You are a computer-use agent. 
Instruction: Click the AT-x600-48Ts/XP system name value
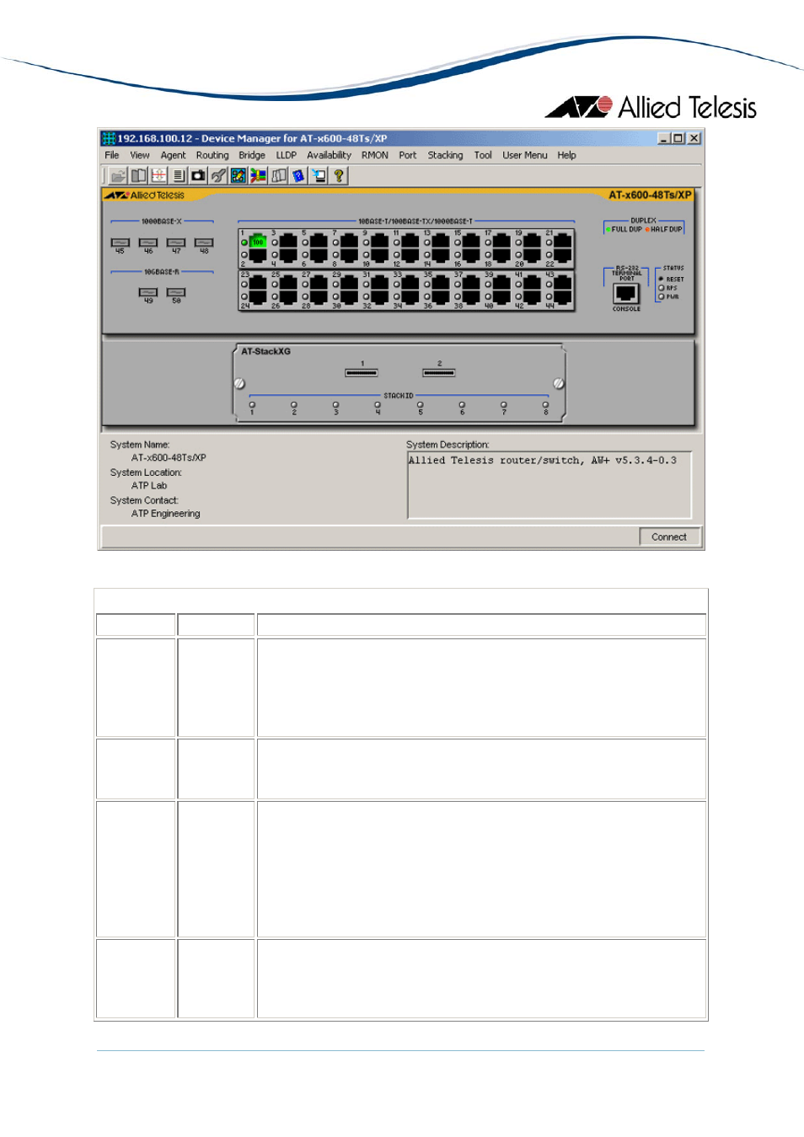169,458
